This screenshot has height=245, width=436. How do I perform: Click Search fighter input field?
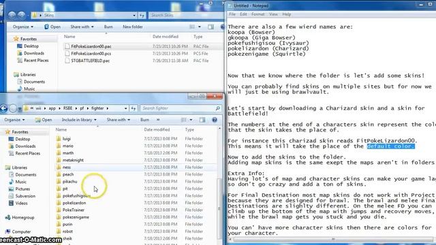click(177, 108)
